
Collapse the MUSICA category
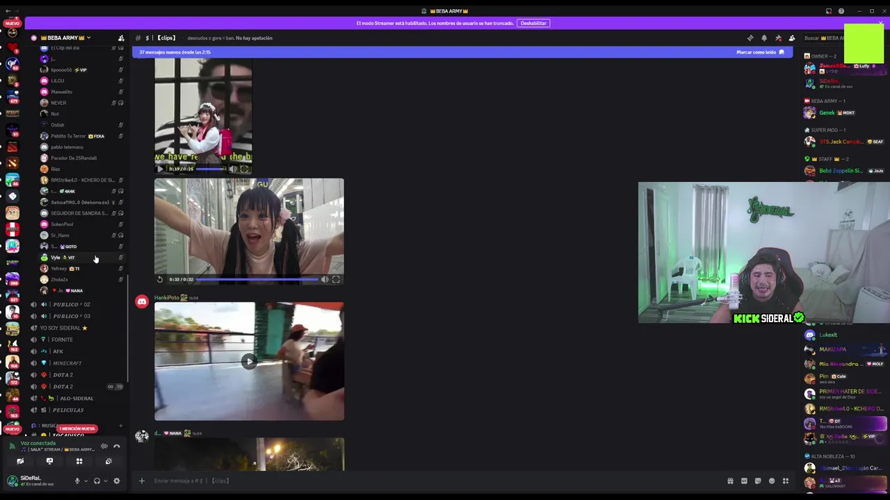click(45, 426)
